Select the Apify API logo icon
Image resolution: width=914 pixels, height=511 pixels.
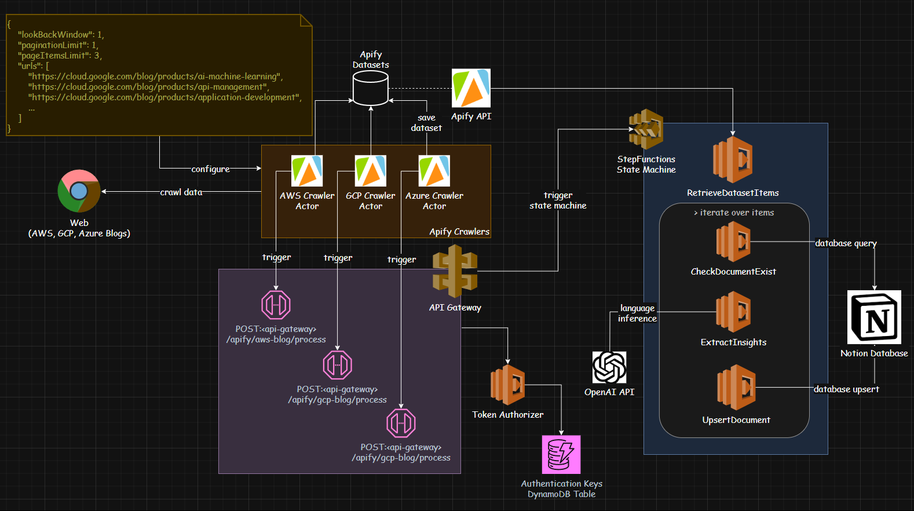click(471, 88)
